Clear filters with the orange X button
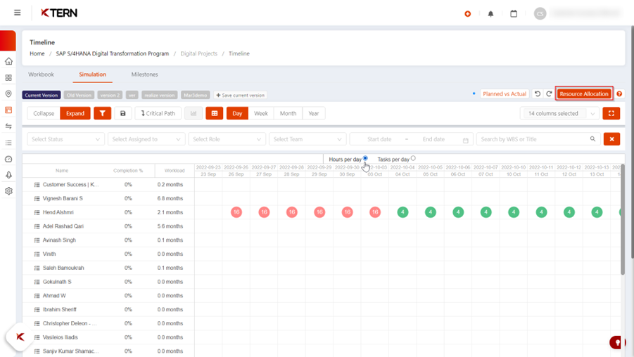Viewport: 634px width, 357px height. pyautogui.click(x=611, y=139)
